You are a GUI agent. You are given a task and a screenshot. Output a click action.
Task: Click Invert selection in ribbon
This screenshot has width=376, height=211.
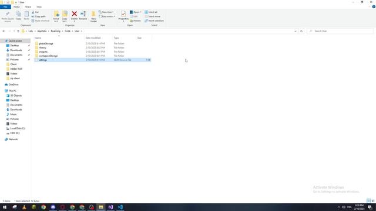tap(154, 21)
